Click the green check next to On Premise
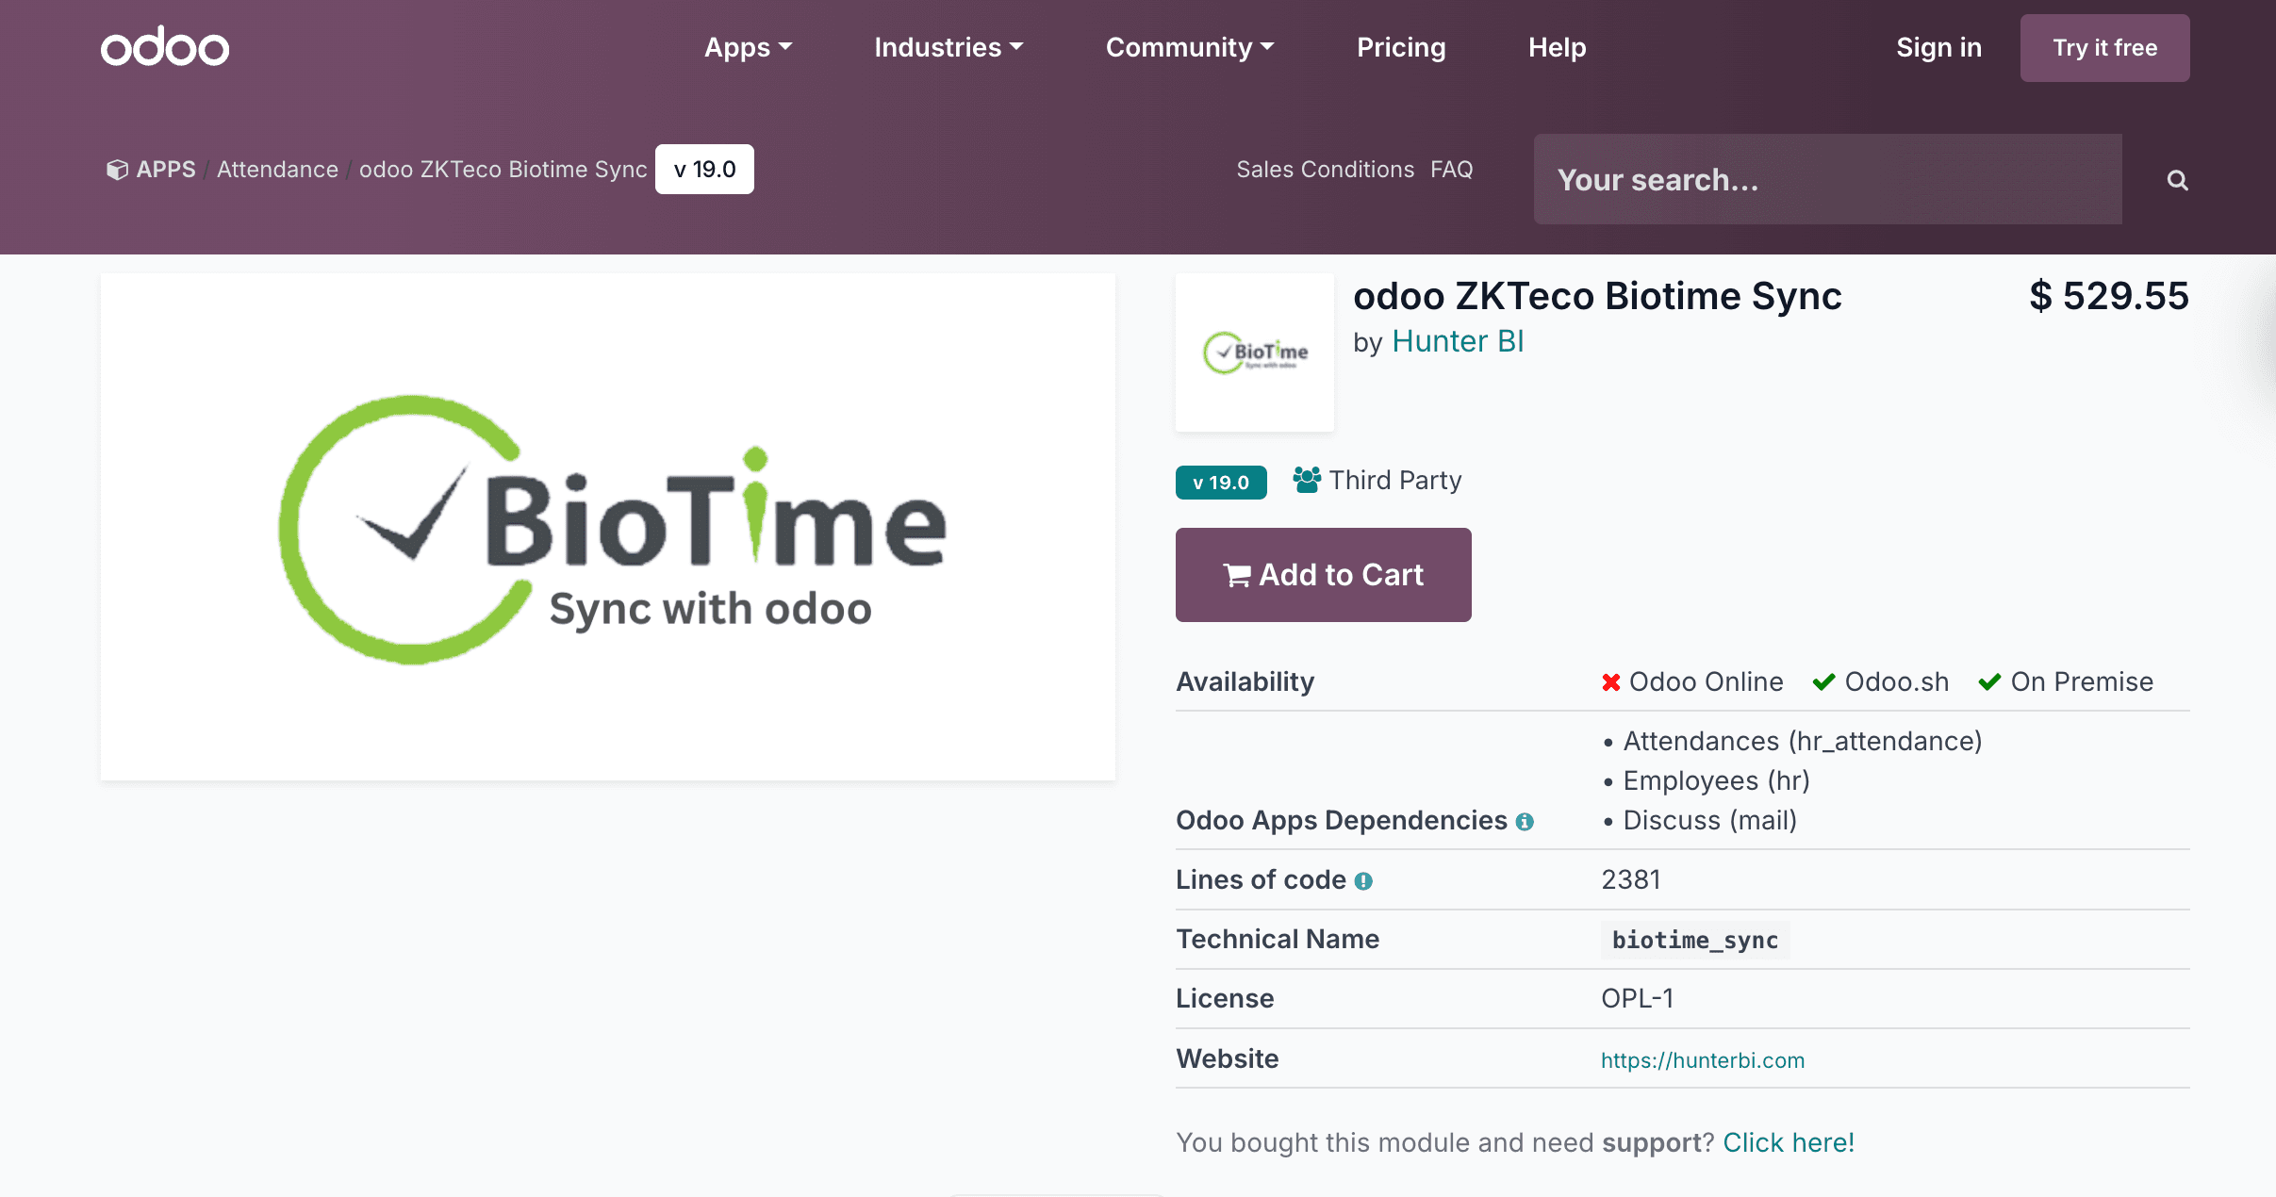The width and height of the screenshot is (2276, 1197). pyautogui.click(x=1989, y=682)
